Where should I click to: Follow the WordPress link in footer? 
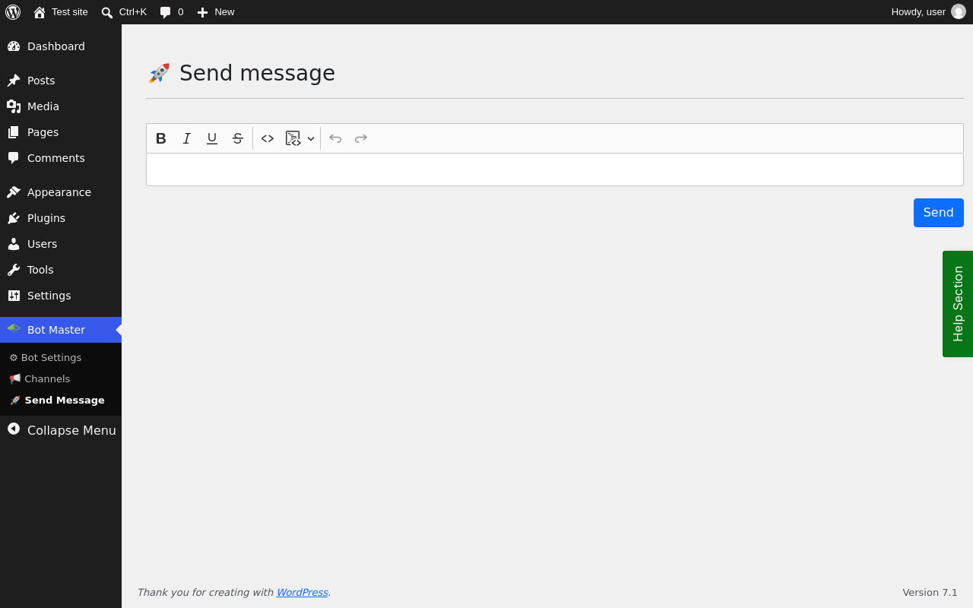tap(302, 592)
